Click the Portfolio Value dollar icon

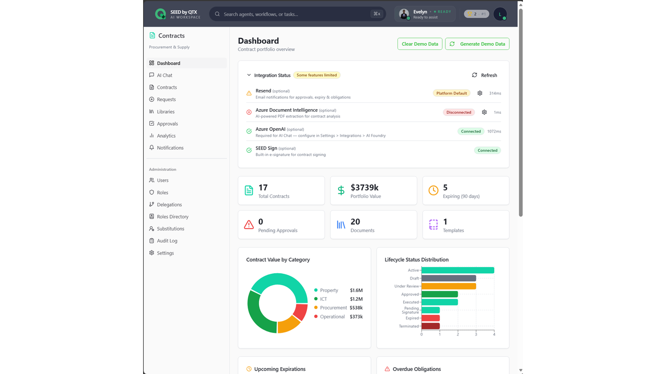pyautogui.click(x=341, y=191)
